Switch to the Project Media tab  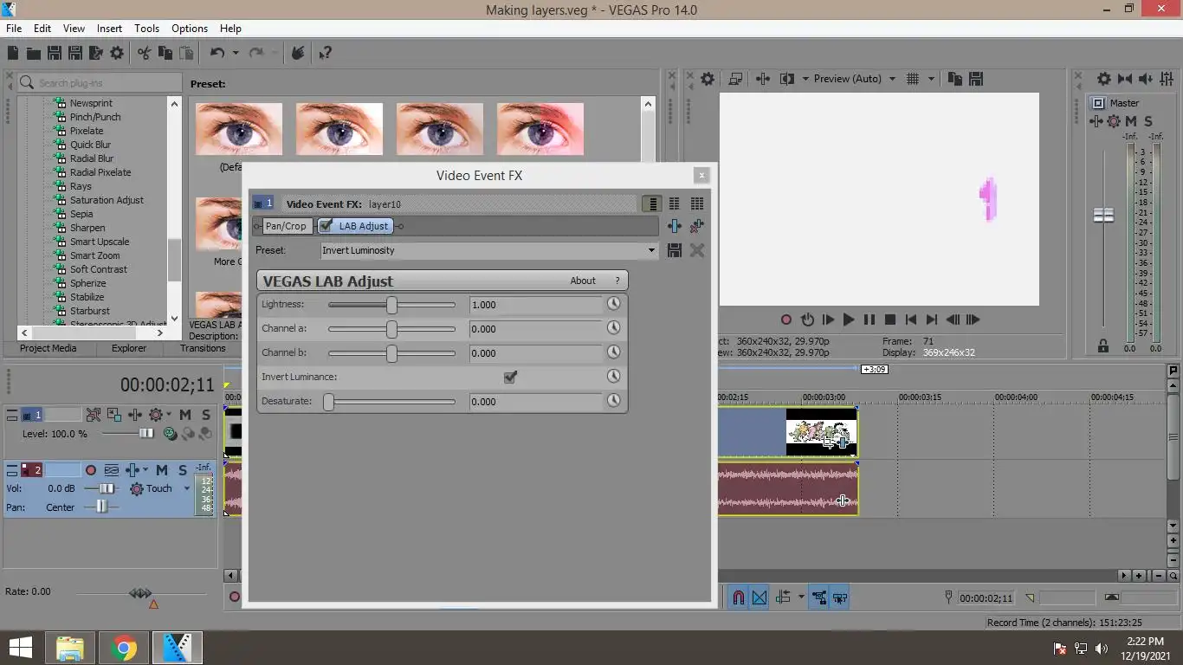point(48,348)
